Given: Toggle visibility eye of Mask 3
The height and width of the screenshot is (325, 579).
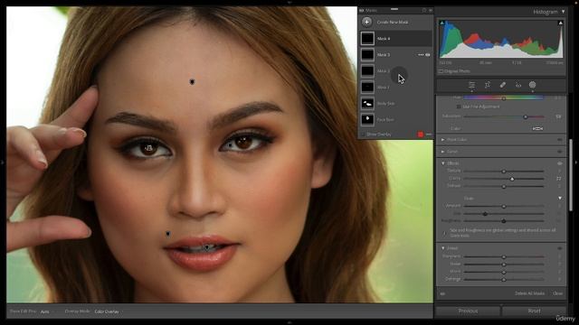Looking at the screenshot, I should [428, 55].
